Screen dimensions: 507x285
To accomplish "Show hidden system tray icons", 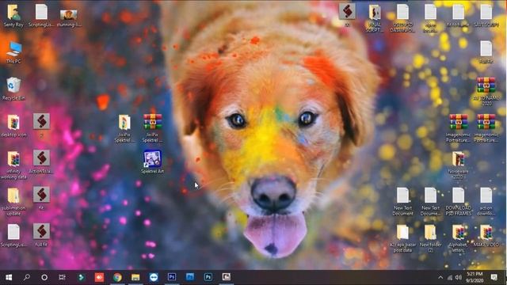I will click(440, 278).
